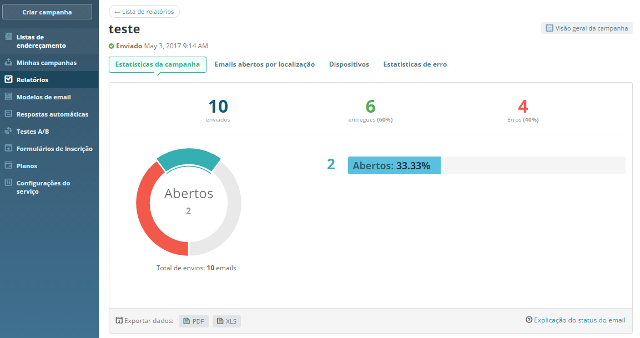Open Configurações do serviço
The width and height of the screenshot is (640, 338).
pyautogui.click(x=49, y=187)
